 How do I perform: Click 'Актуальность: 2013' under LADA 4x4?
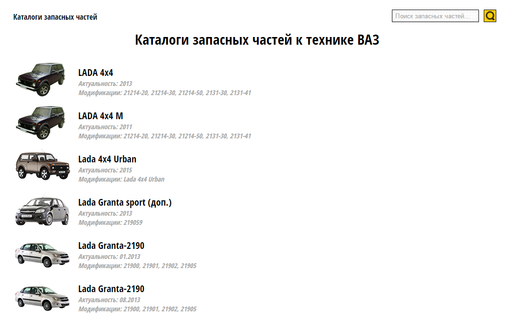(x=105, y=84)
